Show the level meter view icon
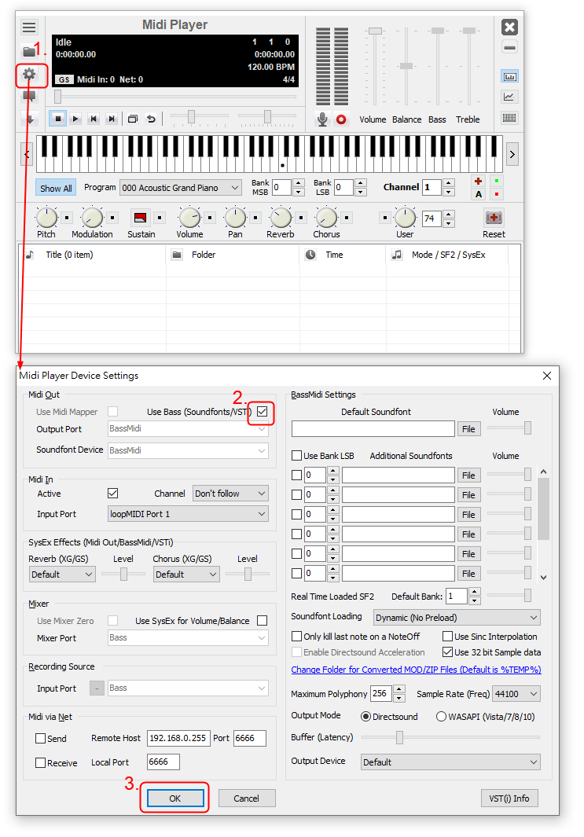 tap(509, 77)
